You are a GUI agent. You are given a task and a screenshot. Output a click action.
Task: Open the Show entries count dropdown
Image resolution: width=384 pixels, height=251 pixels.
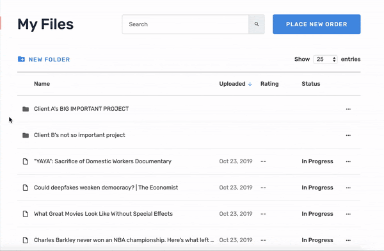(x=325, y=59)
